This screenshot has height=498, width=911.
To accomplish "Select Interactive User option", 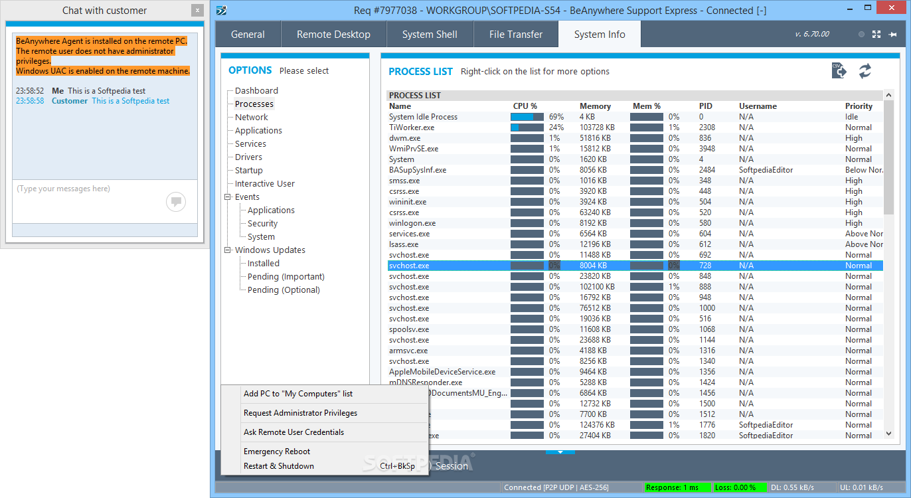I will 265,183.
